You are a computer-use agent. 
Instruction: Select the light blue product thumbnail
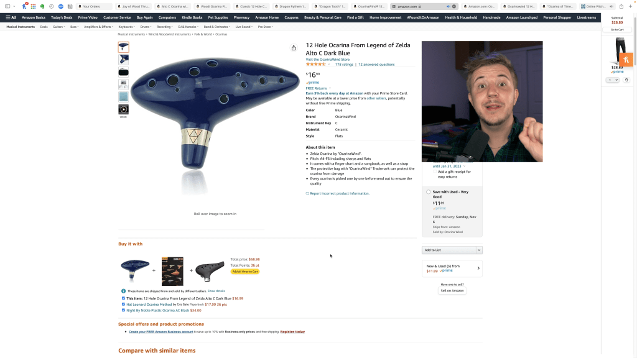124,96
